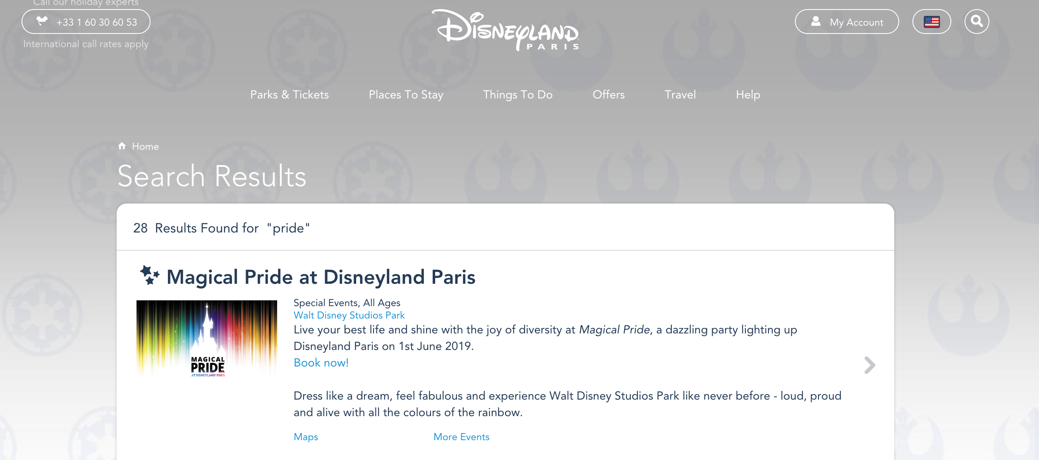
Task: Click the stars icon beside Magical Pride title
Action: tap(149, 276)
